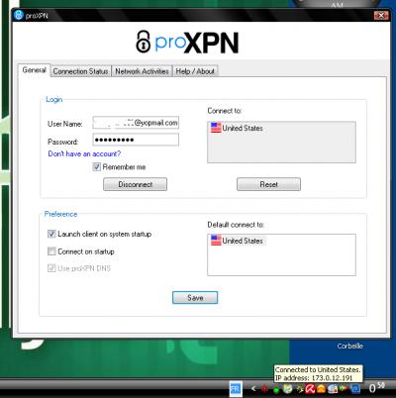This screenshot has height=398, width=396.
Task: Click the Password input field
Action: 136,140
